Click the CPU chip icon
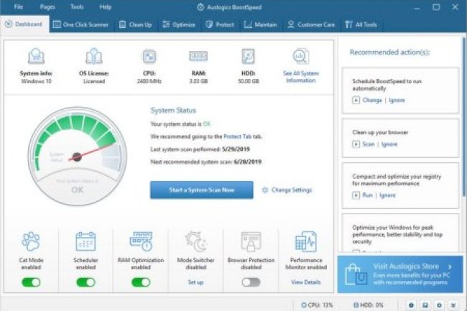Screen dimensions: 467x311 (x=149, y=56)
